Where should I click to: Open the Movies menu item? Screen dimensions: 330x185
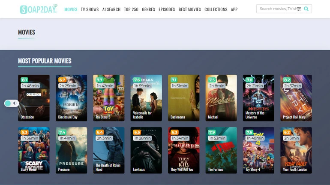(x=71, y=9)
